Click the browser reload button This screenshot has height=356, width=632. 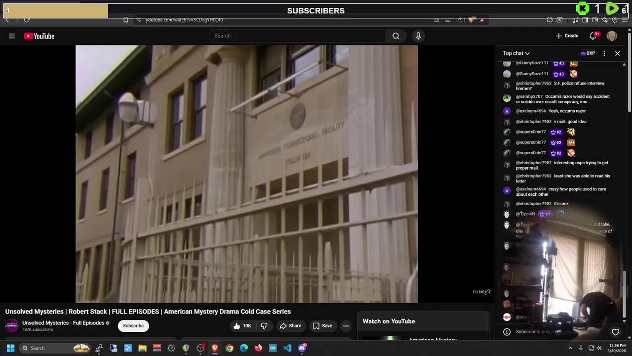(27, 20)
